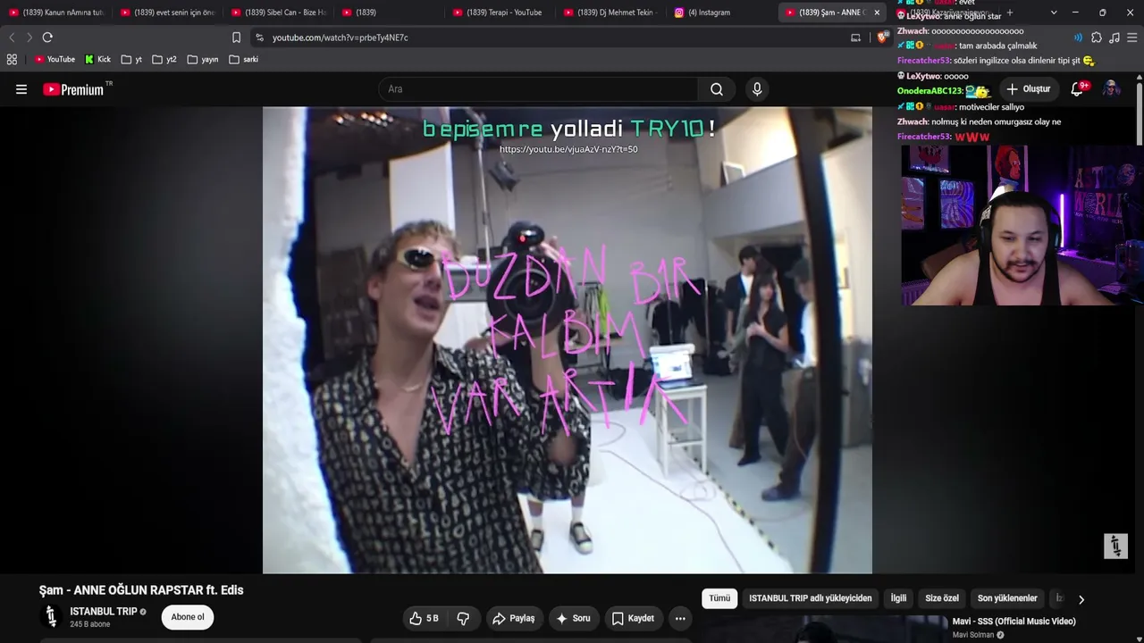This screenshot has width=1144, height=643.
Task: Show more filter chips with right chevron
Action: pos(1081,599)
